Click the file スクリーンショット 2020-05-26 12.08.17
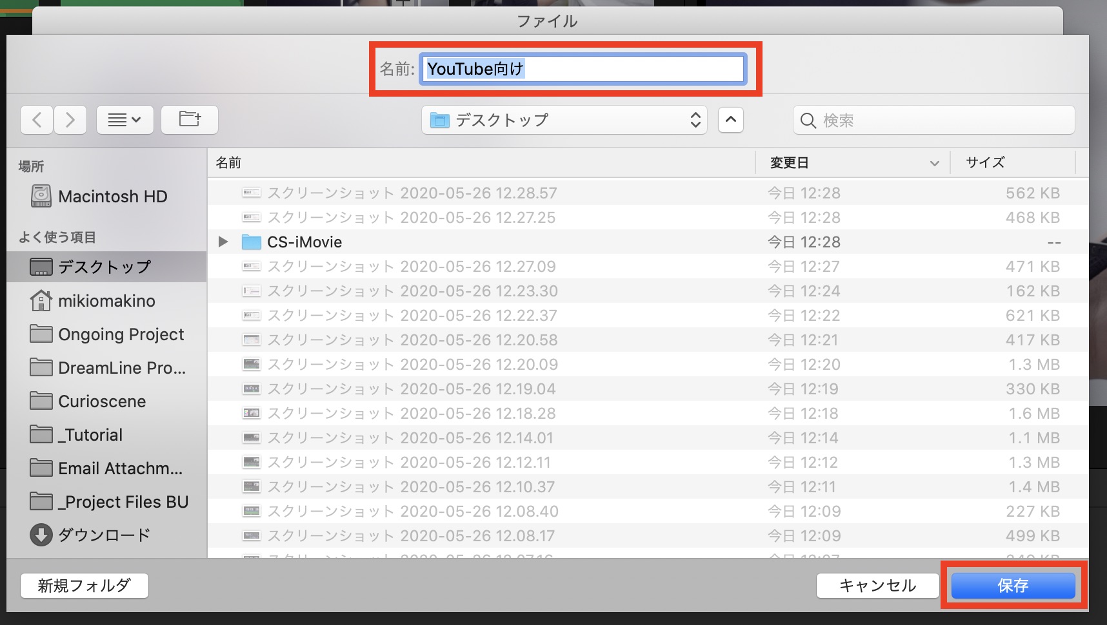Image resolution: width=1107 pixels, height=625 pixels. click(x=648, y=535)
